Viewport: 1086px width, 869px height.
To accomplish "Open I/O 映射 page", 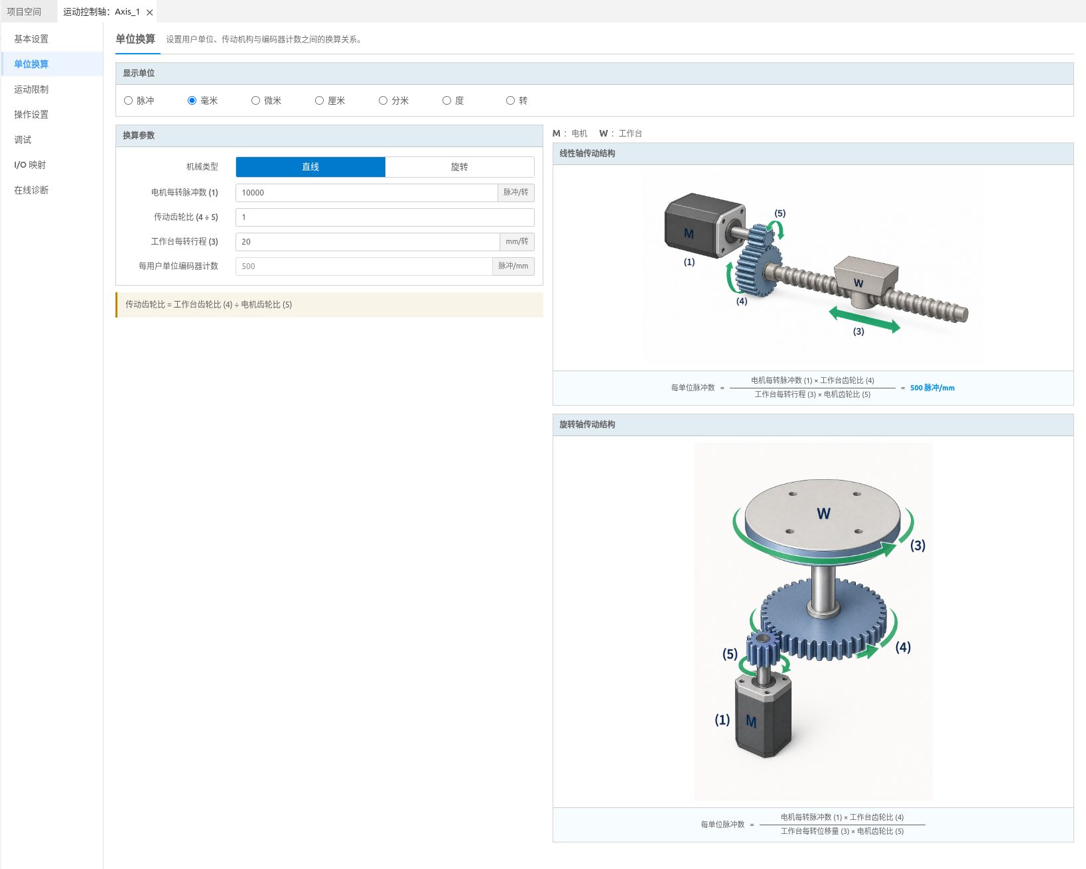I will click(x=52, y=165).
